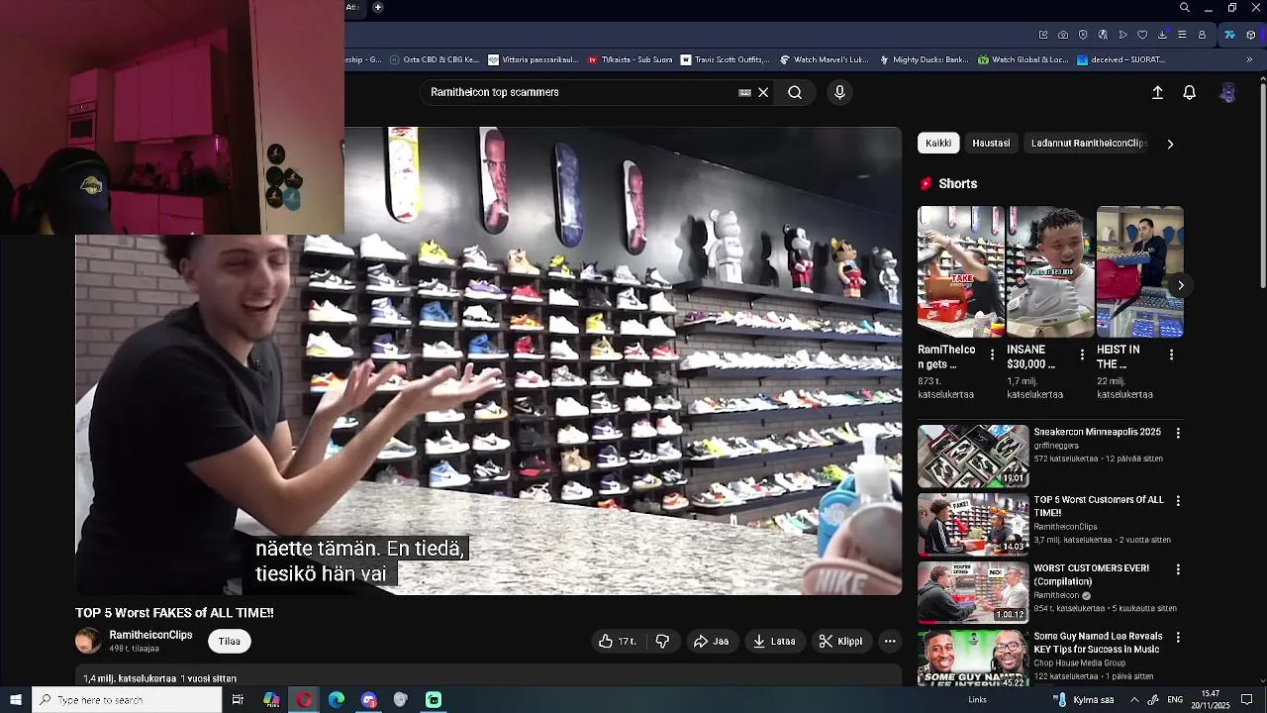Click the browser search-tabs magnifier icon
This screenshot has width=1267, height=713.
[x=1185, y=8]
